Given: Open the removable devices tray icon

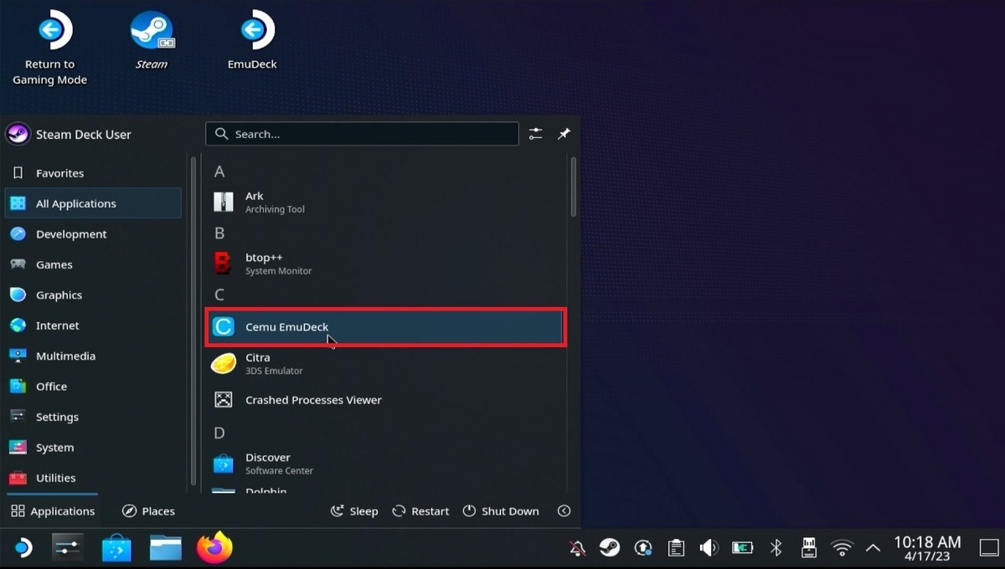Looking at the screenshot, I should coord(808,548).
